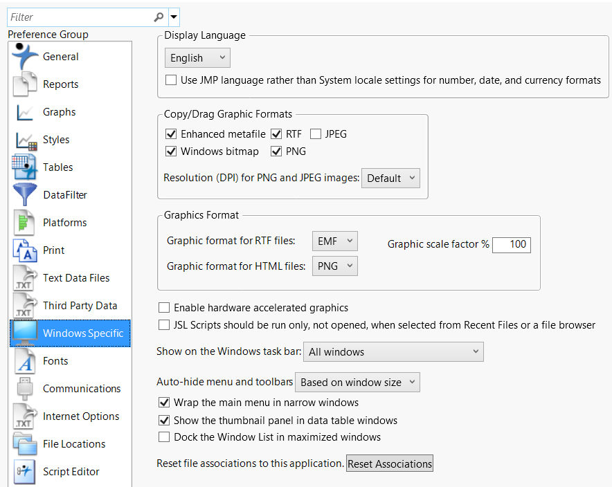The width and height of the screenshot is (612, 487).
Task: Uncheck Wrap the main menu in narrow windows
Action: [164, 403]
